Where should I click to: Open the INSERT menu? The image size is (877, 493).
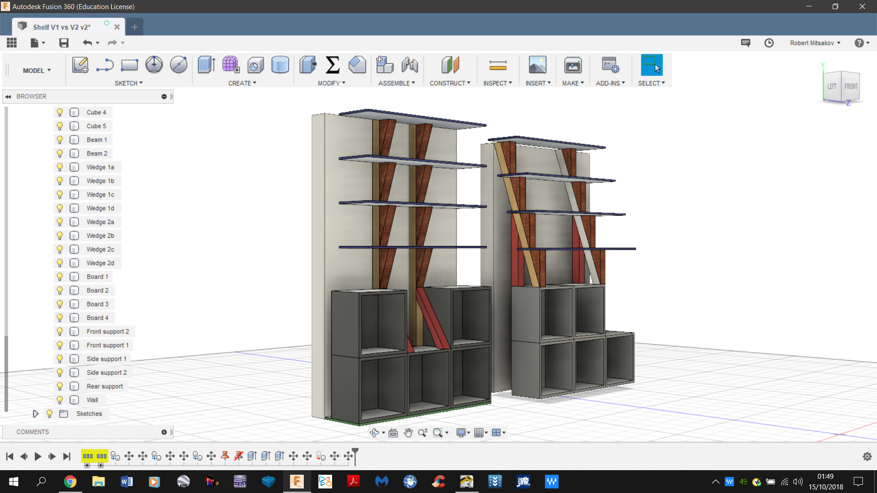click(538, 83)
